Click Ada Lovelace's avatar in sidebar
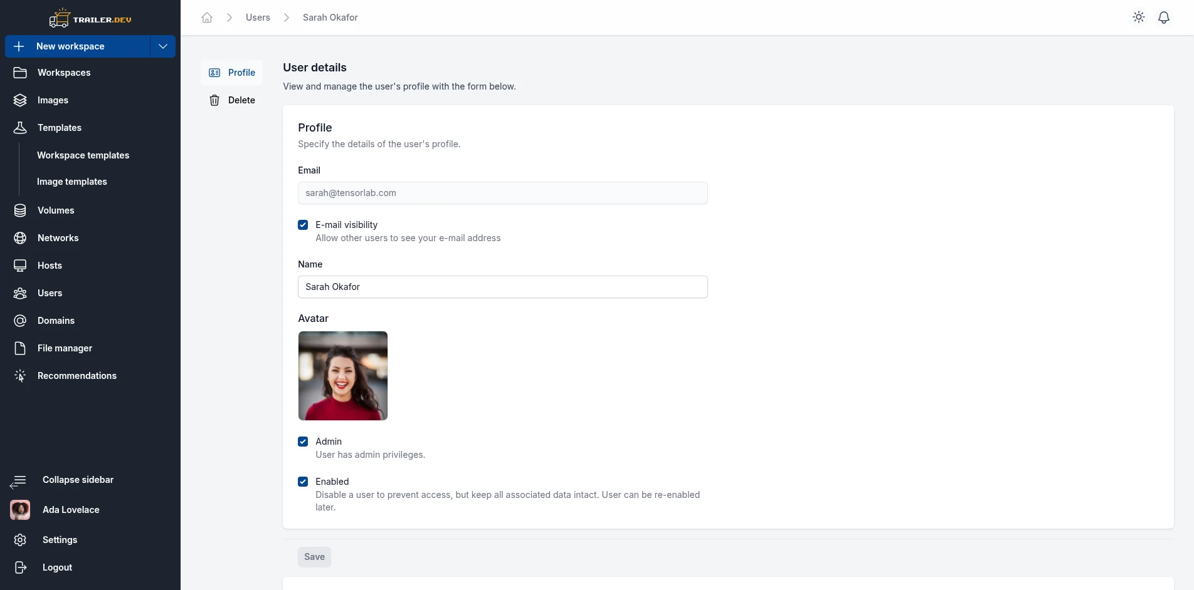 (x=20, y=510)
